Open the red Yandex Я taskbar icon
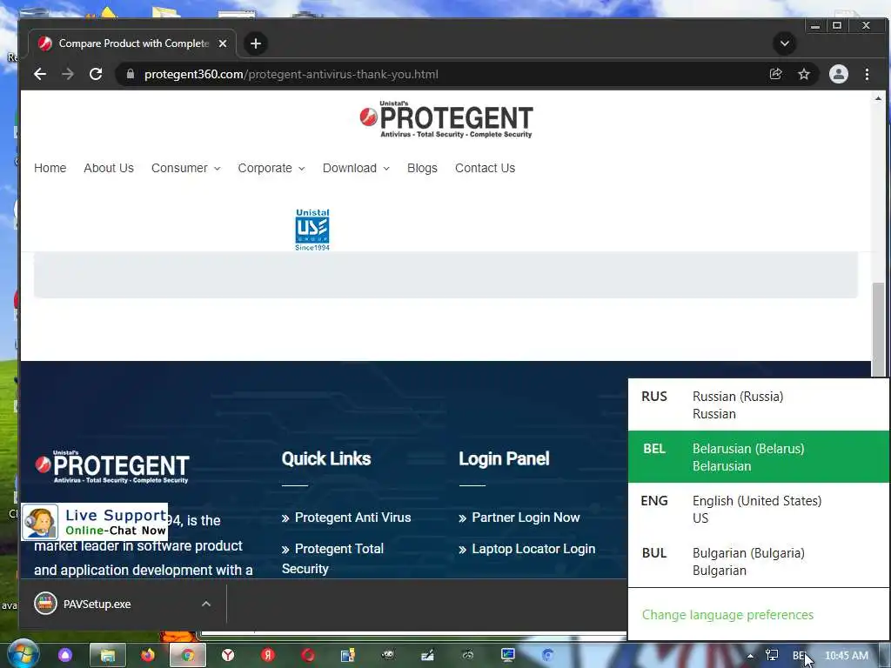The height and width of the screenshot is (668, 891). [x=268, y=655]
